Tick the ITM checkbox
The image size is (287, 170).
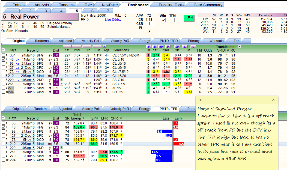pos(172,20)
